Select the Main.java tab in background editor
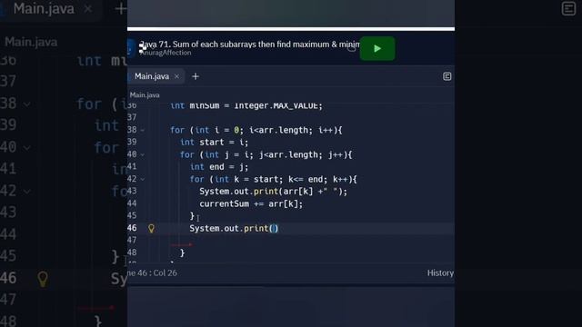This screenshot has height=327, width=582. click(44, 9)
